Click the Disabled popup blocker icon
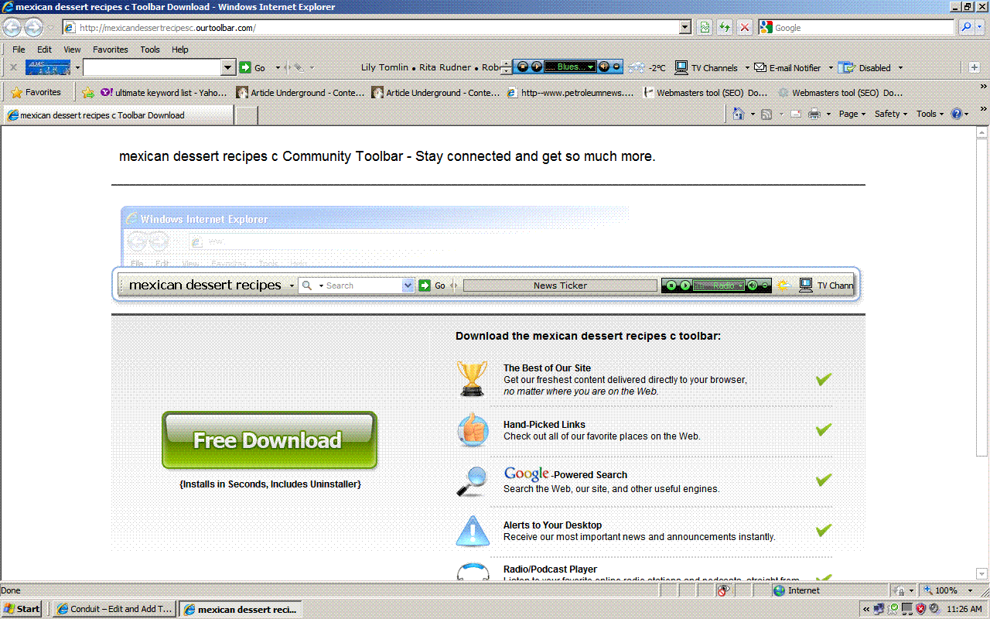This screenshot has height=619, width=990. click(x=846, y=68)
